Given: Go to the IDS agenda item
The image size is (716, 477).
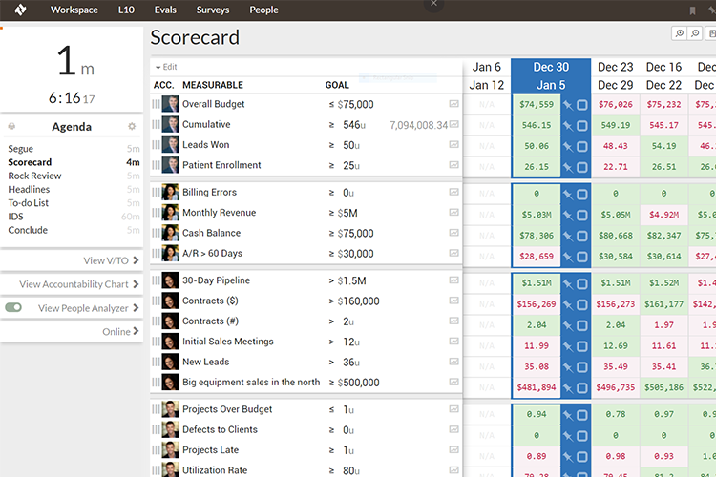Looking at the screenshot, I should [15, 217].
